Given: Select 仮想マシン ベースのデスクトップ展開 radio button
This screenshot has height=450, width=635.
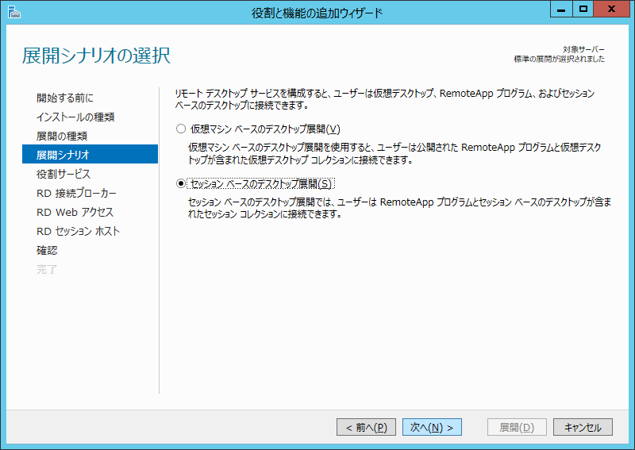Looking at the screenshot, I should (180, 129).
